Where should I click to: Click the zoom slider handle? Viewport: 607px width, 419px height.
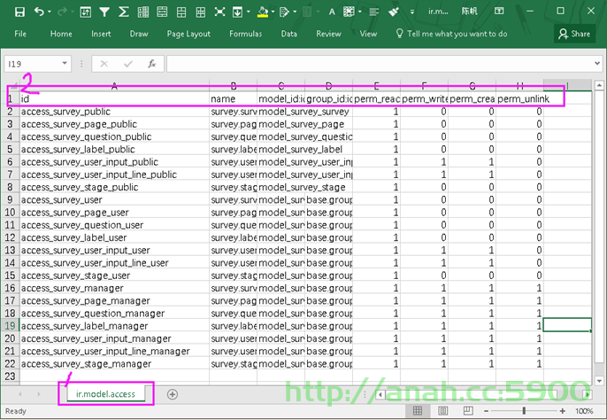click(524, 411)
